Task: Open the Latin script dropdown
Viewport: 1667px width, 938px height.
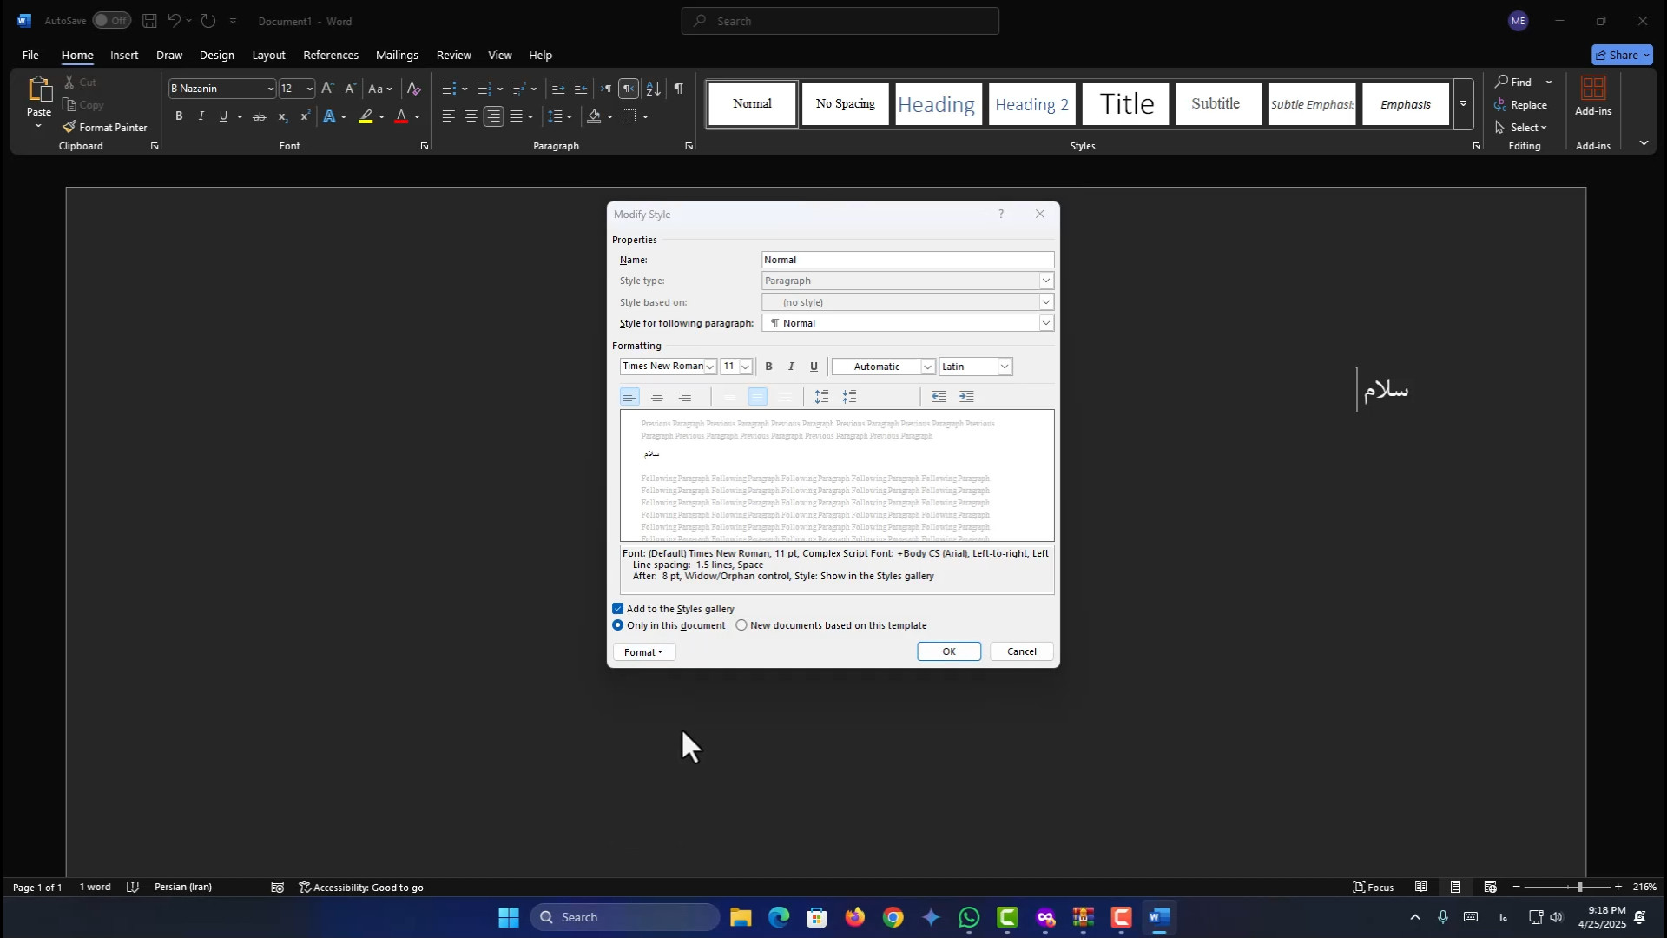Action: (x=1005, y=367)
